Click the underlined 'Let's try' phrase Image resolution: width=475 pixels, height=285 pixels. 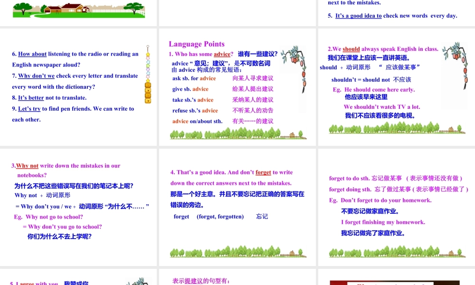29,109
